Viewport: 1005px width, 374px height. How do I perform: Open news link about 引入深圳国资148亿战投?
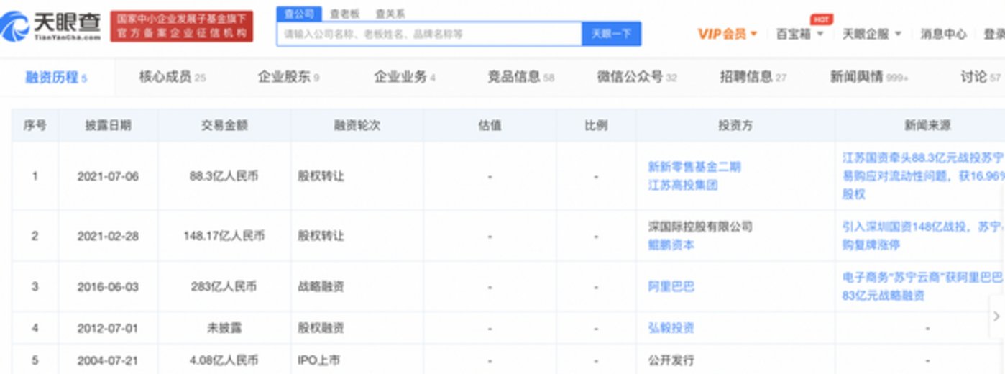(923, 235)
